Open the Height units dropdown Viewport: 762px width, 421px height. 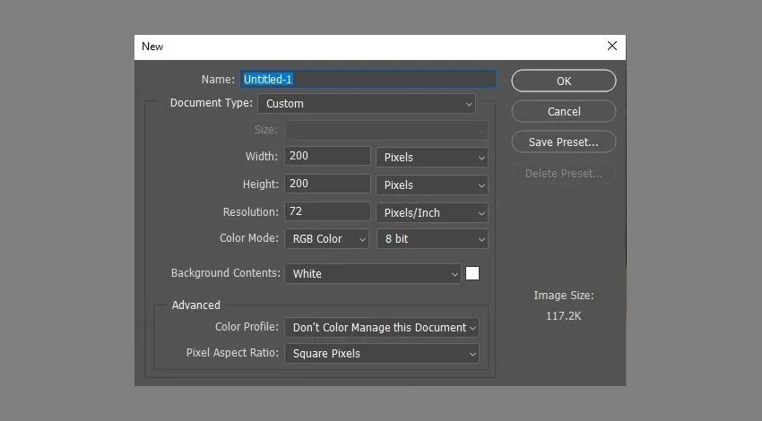[x=432, y=185]
